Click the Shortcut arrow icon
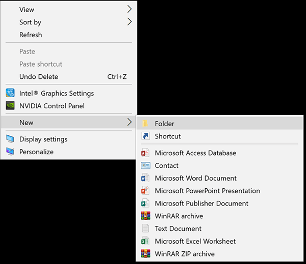The height and width of the screenshot is (264, 306). tap(145, 136)
